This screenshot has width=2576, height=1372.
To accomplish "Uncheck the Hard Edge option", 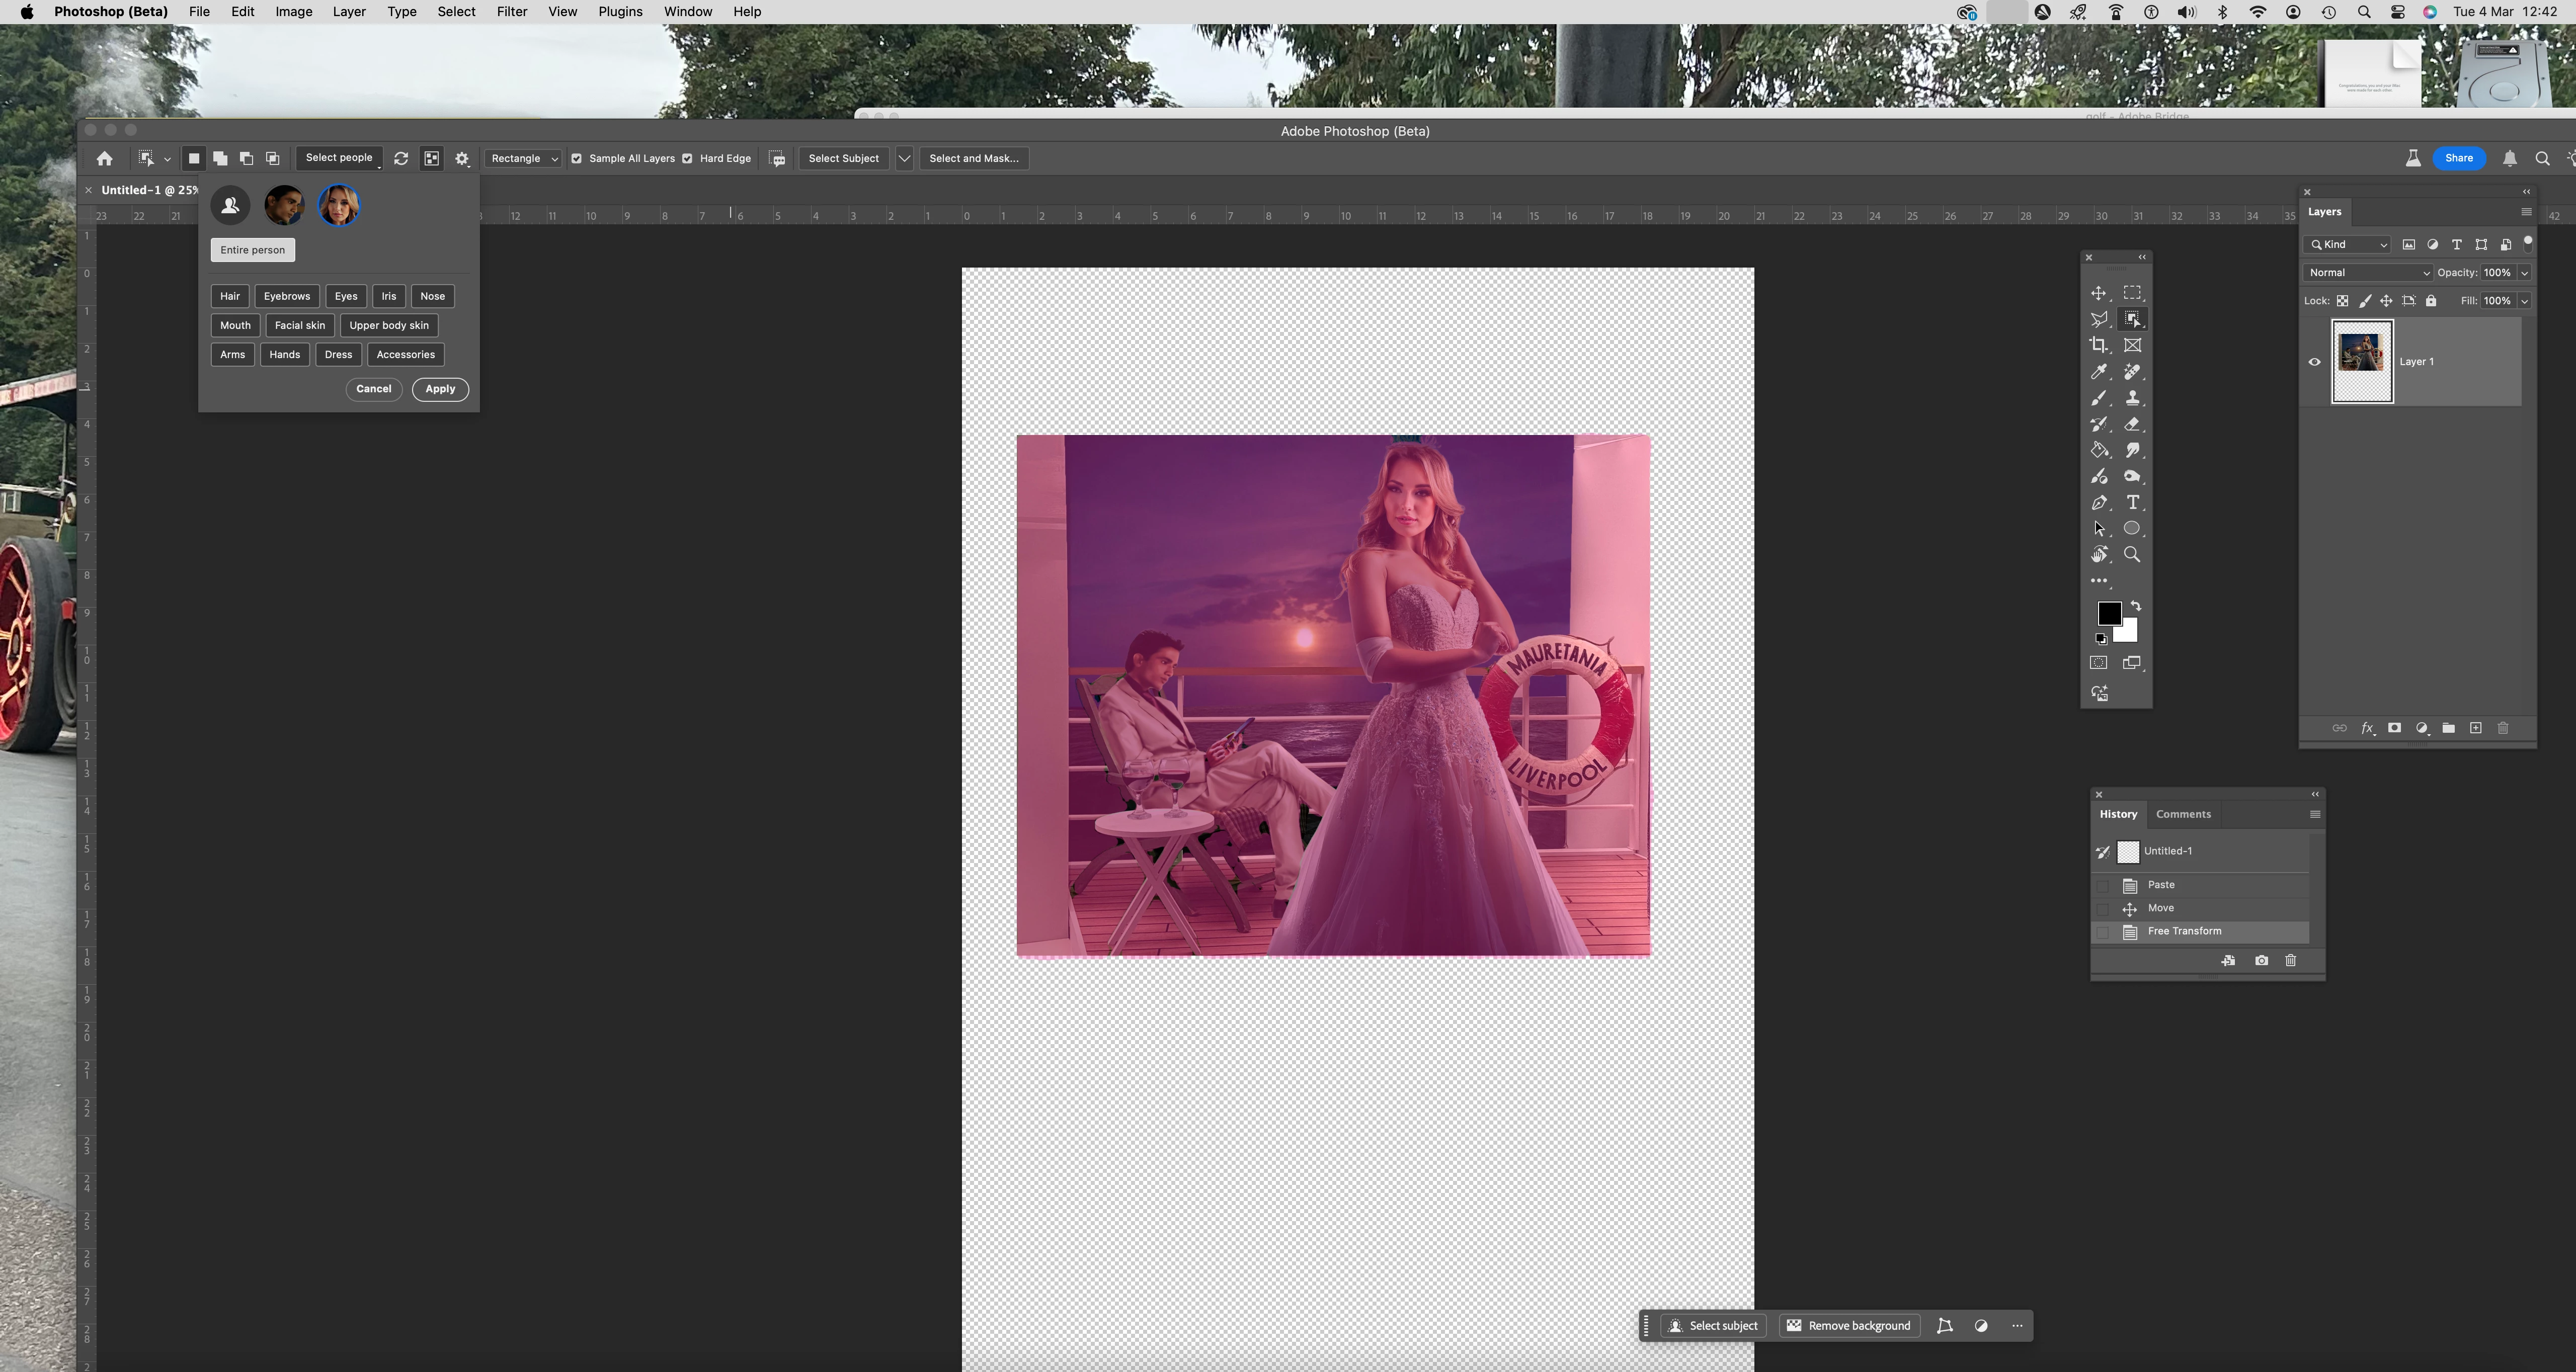I will (x=687, y=158).
